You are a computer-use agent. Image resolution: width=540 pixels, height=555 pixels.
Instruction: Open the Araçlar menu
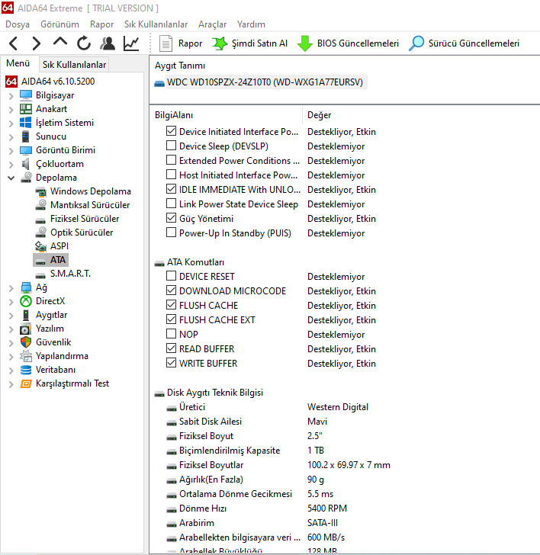212,24
